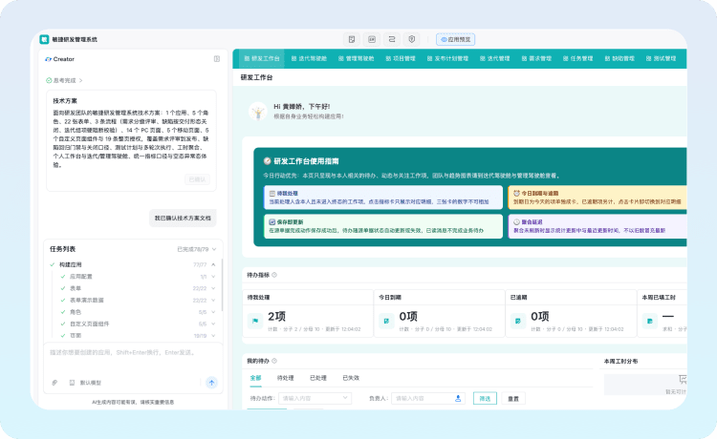Open the 管理驾驶舱 nav tab

(357, 58)
